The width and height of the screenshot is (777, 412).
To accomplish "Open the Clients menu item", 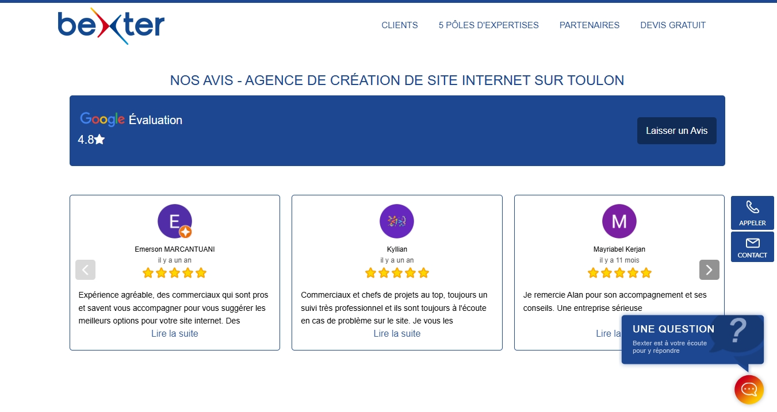I will 400,25.
